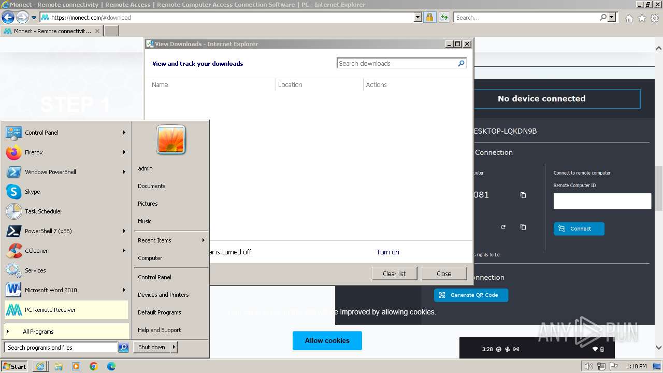Click Internet Explorer back button

pyautogui.click(x=8, y=17)
